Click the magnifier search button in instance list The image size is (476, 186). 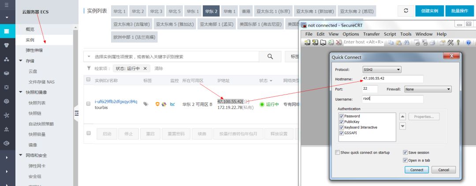(270, 57)
